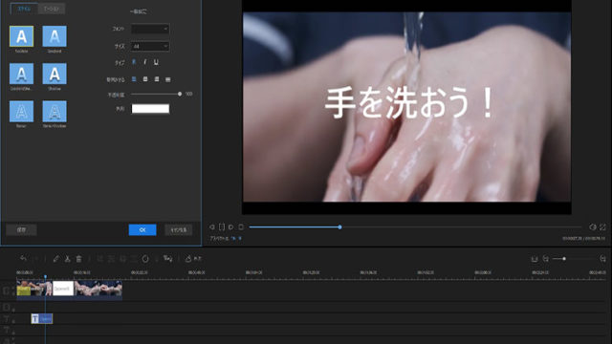Click the cancel button next to OK
This screenshot has width=612, height=344.
179,229
